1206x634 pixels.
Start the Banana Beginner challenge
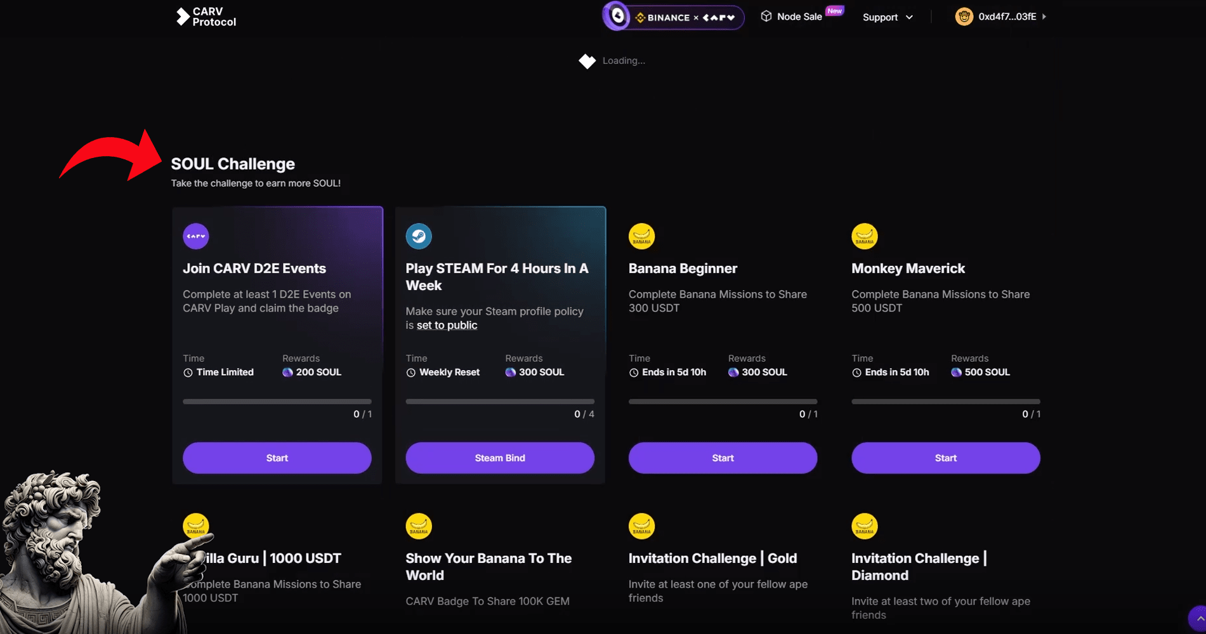(723, 458)
